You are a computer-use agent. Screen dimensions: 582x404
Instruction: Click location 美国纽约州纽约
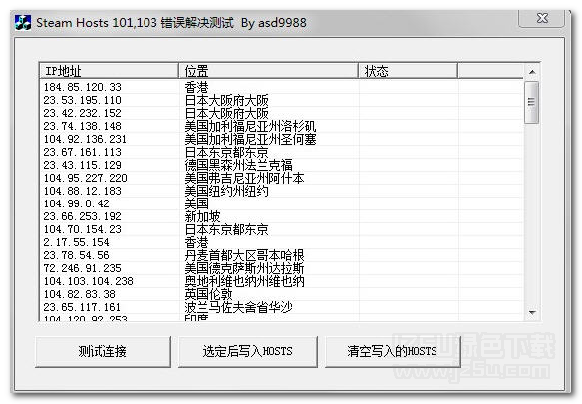tap(227, 191)
